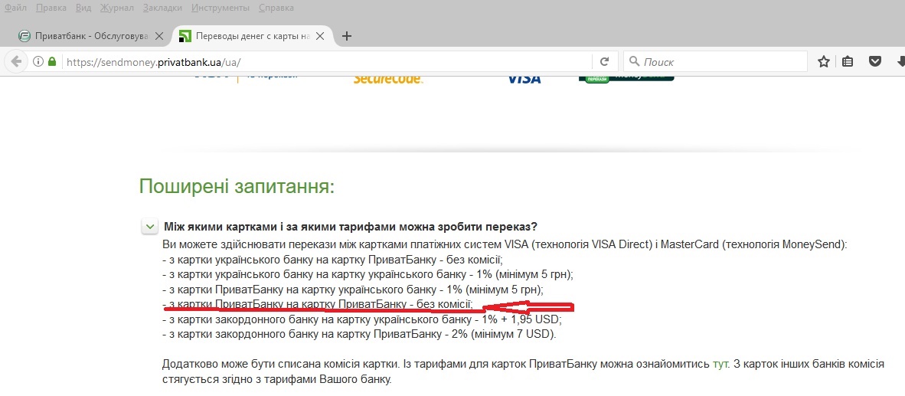This screenshot has width=905, height=396.
Task: Open the Правка menu
Action: (x=51, y=8)
